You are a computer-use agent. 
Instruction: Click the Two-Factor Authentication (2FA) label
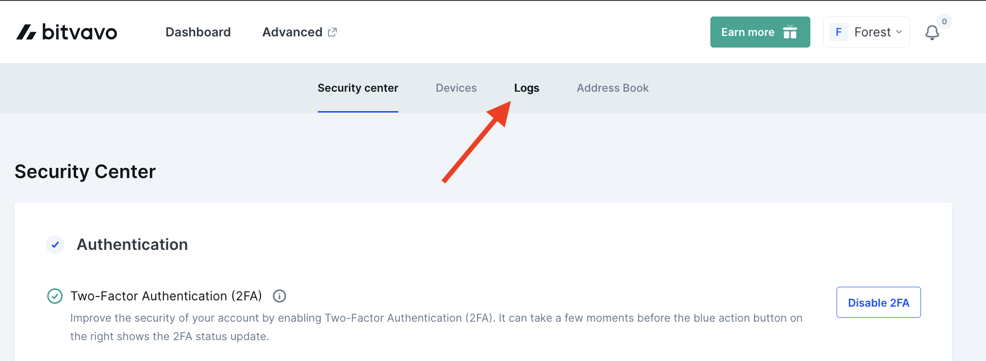tap(166, 296)
